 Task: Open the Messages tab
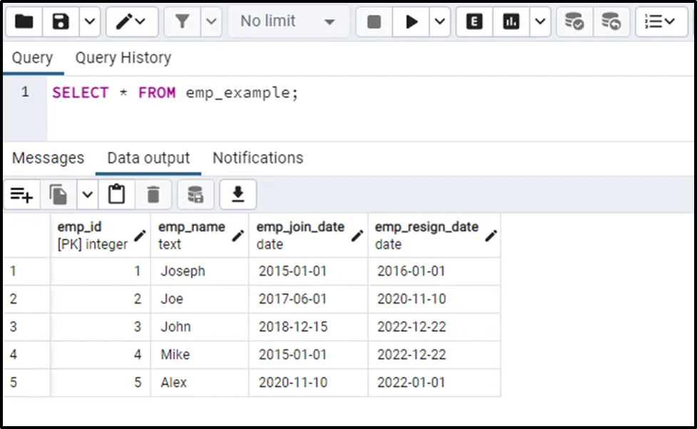pyautogui.click(x=48, y=158)
